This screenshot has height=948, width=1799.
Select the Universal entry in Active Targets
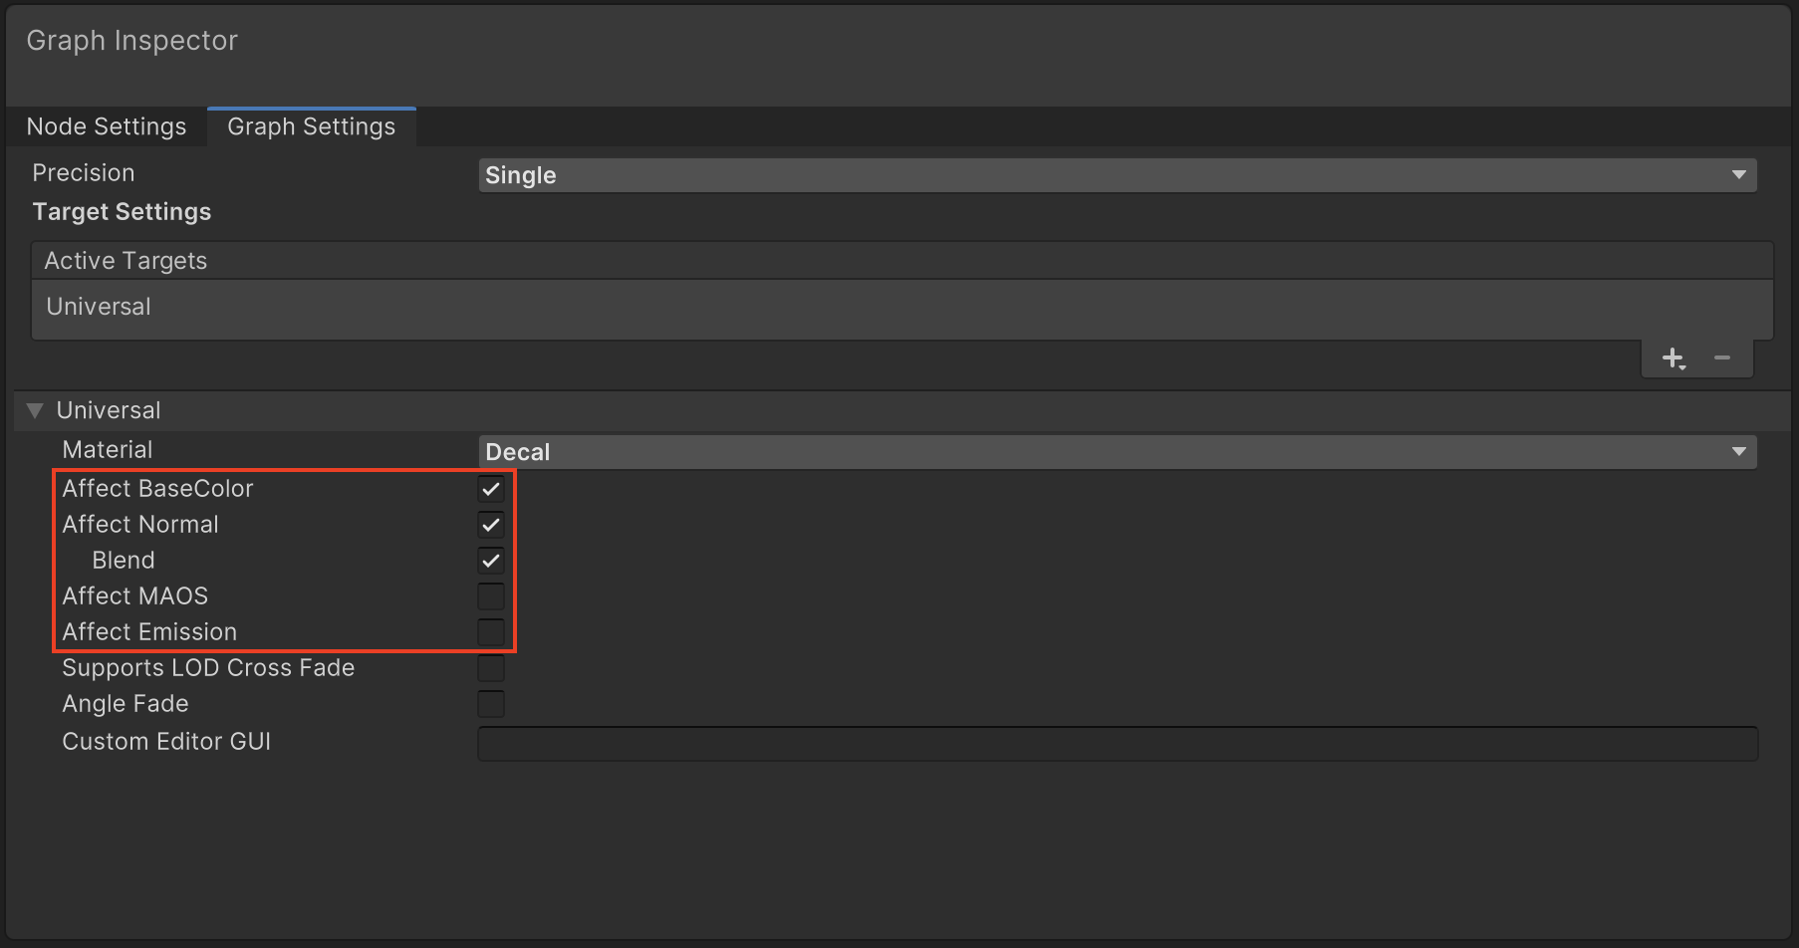tap(99, 307)
